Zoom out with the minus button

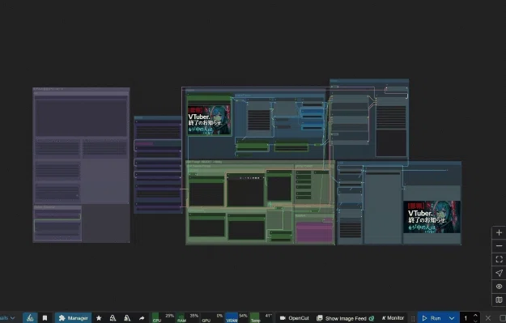coord(499,246)
